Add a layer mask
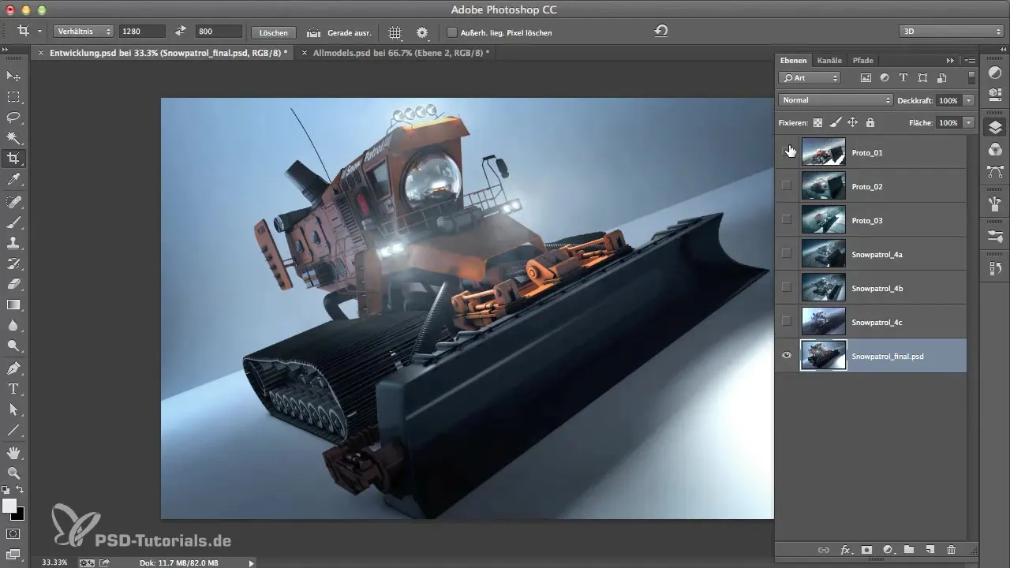Image resolution: width=1010 pixels, height=568 pixels. pos(866,550)
